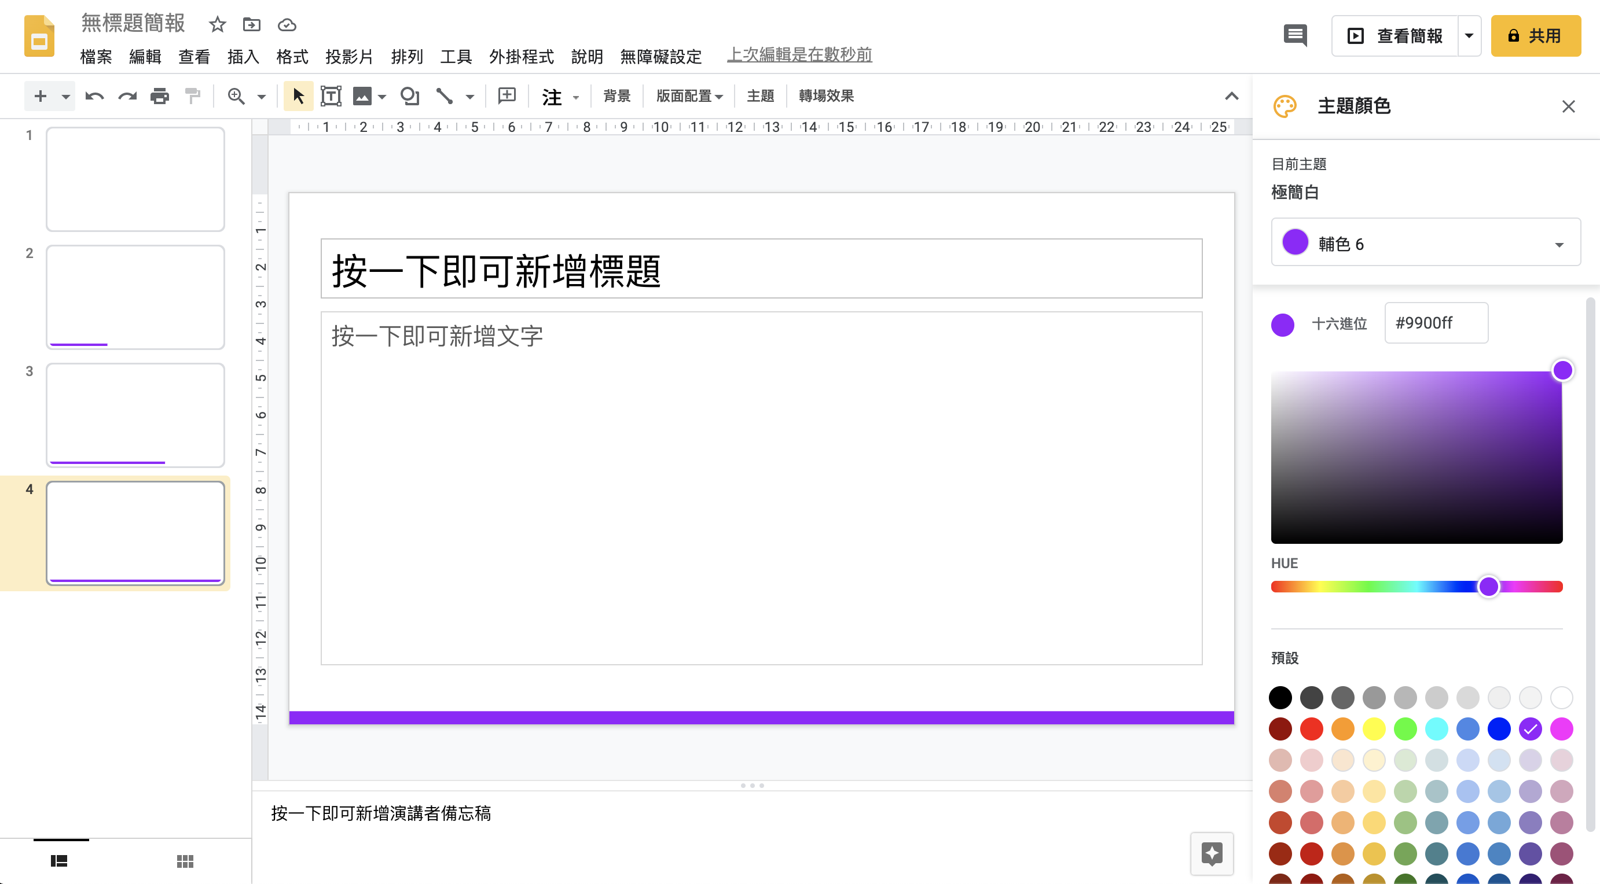Image resolution: width=1600 pixels, height=884 pixels.
Task: Open dropdown arrow next to 查看簡報
Action: point(1469,36)
